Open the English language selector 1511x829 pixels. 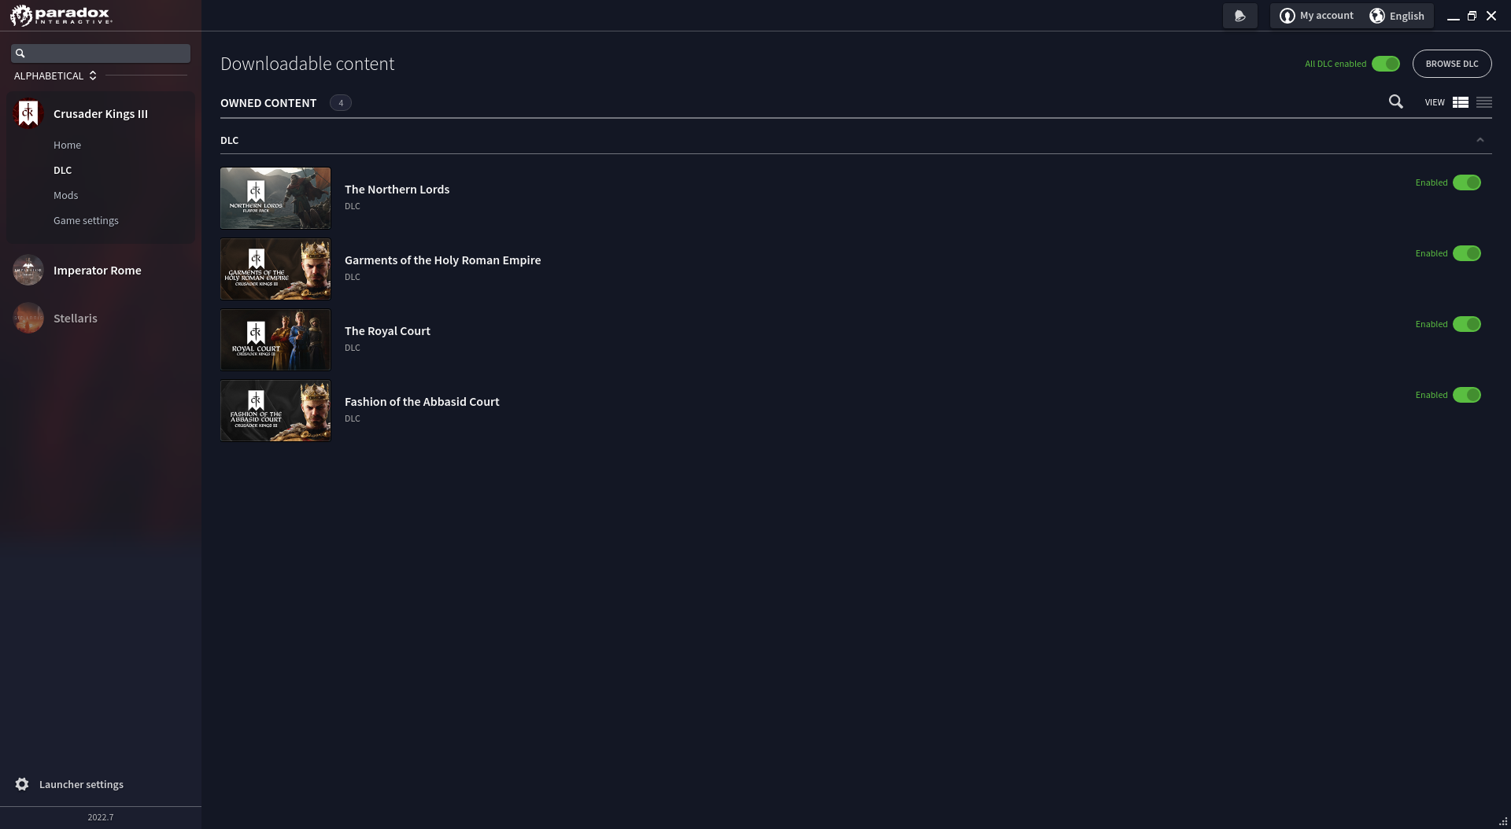[1406, 16]
